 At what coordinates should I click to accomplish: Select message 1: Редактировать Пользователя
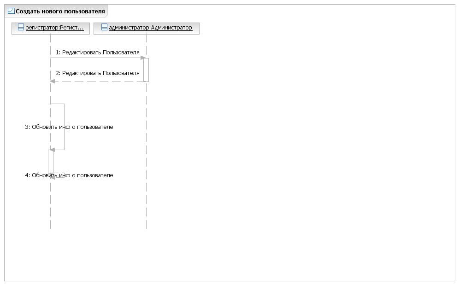98,52
